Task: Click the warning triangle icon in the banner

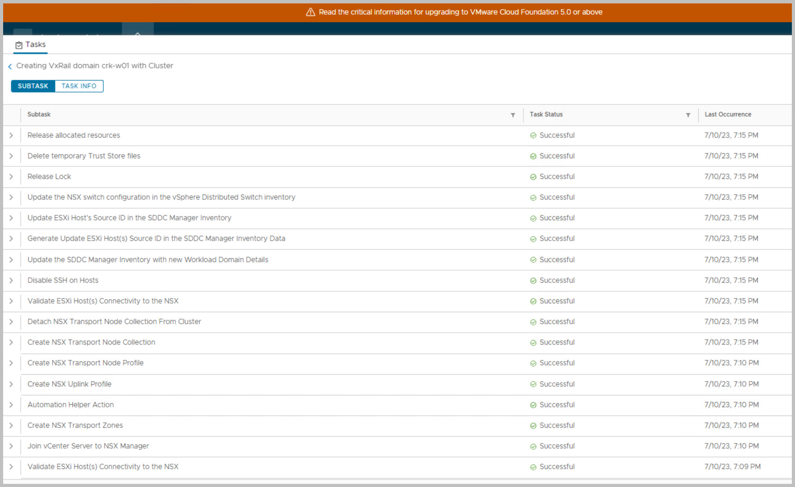Action: point(310,12)
